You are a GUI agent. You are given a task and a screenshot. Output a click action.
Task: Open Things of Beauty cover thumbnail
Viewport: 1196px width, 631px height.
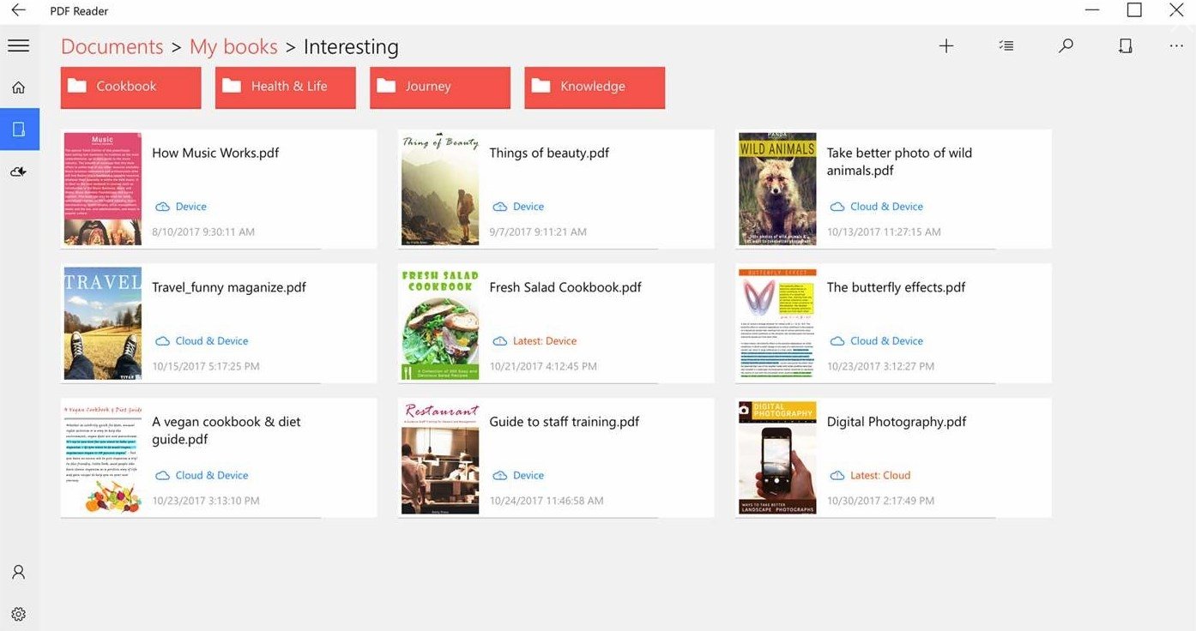coord(440,189)
